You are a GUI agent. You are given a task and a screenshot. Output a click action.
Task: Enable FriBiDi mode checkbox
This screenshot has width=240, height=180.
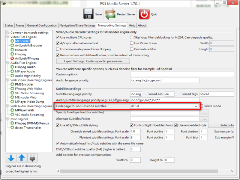202,106
